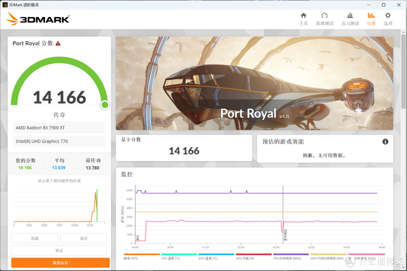The image size is (407, 271).
Task: Toggle the GPU 温度 (°C) legend item
Action: point(216,256)
